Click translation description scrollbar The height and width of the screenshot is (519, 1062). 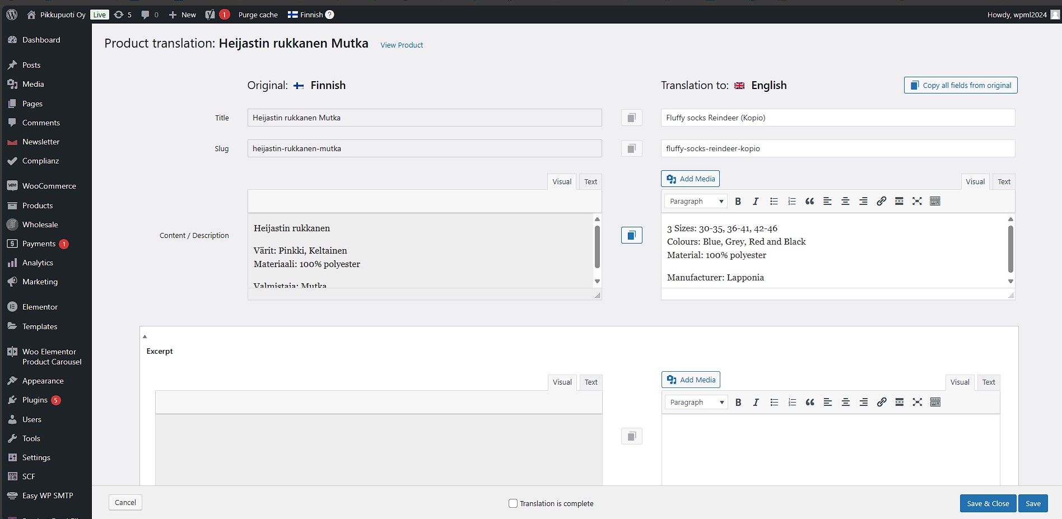point(1010,249)
